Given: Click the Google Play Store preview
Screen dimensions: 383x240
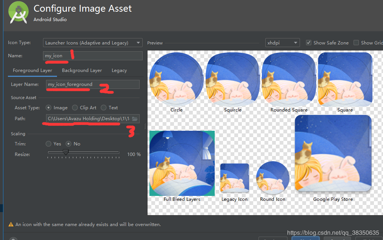Looking at the screenshot, I should point(333,153).
